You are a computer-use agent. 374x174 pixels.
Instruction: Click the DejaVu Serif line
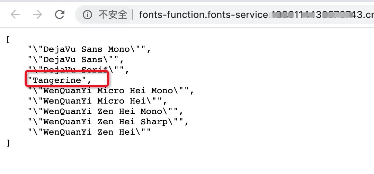click(x=79, y=70)
